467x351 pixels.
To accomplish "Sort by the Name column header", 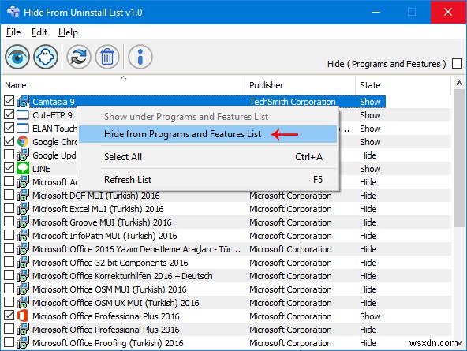I will [x=123, y=85].
